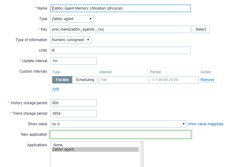Open the Show value dropdown
Viewport: 233px width, 167px height.
tap(119, 124)
